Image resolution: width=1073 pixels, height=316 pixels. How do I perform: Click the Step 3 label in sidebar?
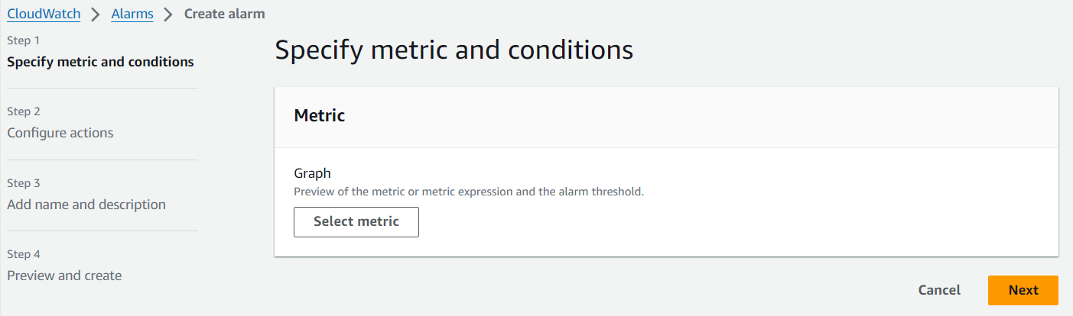[24, 183]
